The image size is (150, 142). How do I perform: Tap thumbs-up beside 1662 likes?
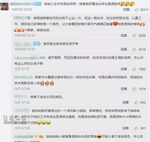tap(134, 69)
